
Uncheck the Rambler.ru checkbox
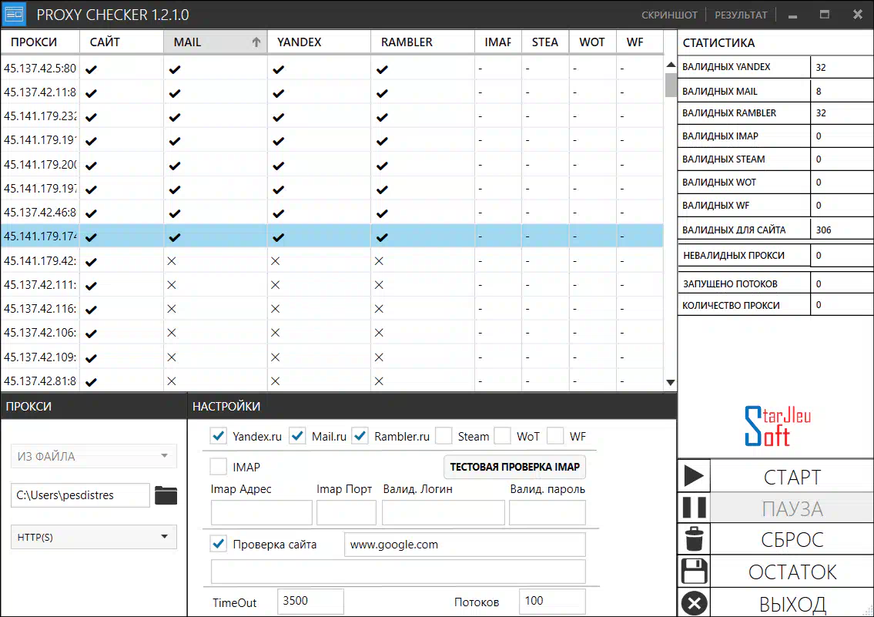360,436
